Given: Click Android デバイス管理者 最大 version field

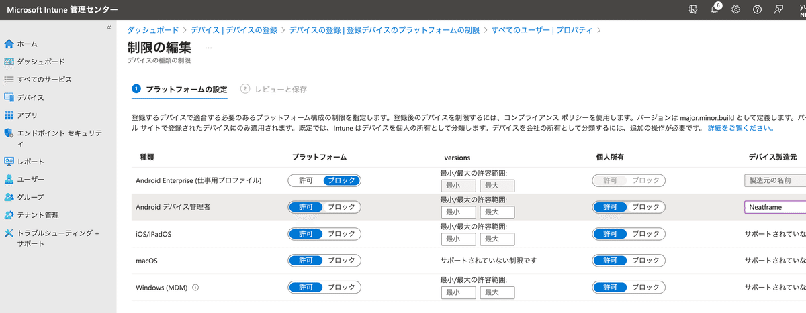Looking at the screenshot, I should click(x=497, y=212).
